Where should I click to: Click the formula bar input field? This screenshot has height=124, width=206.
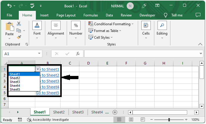pos(141,54)
